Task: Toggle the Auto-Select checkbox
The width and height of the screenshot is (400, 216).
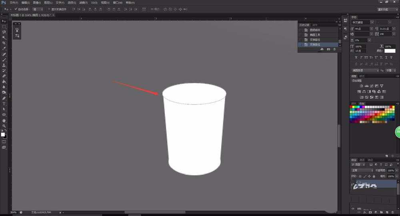Action: coord(16,9)
